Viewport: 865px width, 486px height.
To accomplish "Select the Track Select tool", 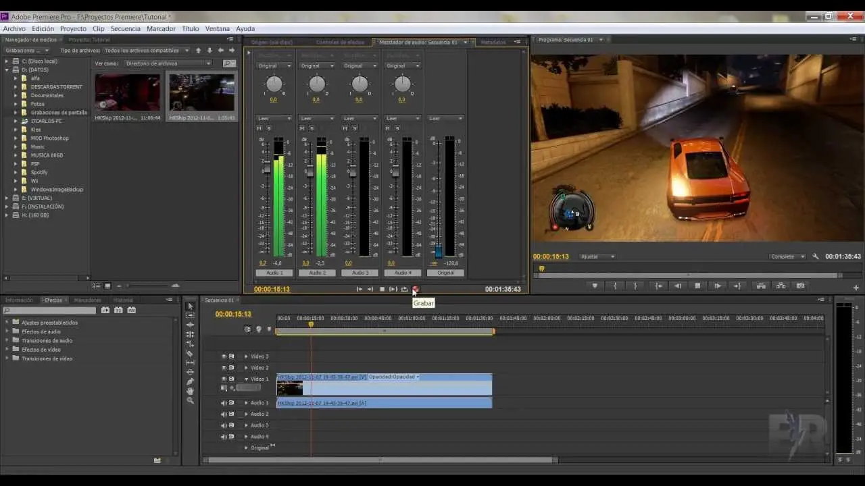I will pos(190,315).
